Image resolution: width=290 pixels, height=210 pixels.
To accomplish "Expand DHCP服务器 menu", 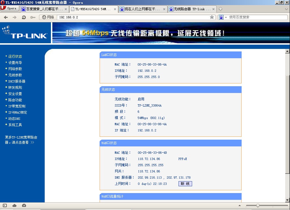I will 17,81.
